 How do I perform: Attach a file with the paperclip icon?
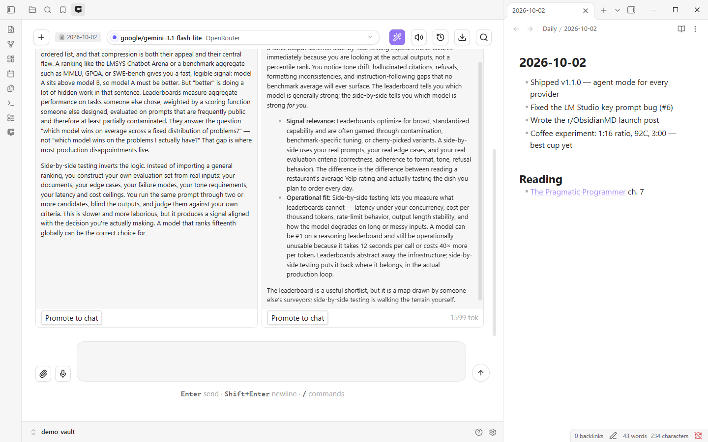[43, 374]
